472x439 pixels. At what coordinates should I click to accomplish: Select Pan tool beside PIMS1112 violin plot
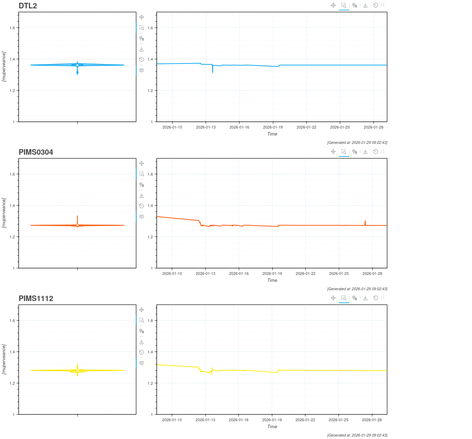click(x=142, y=310)
